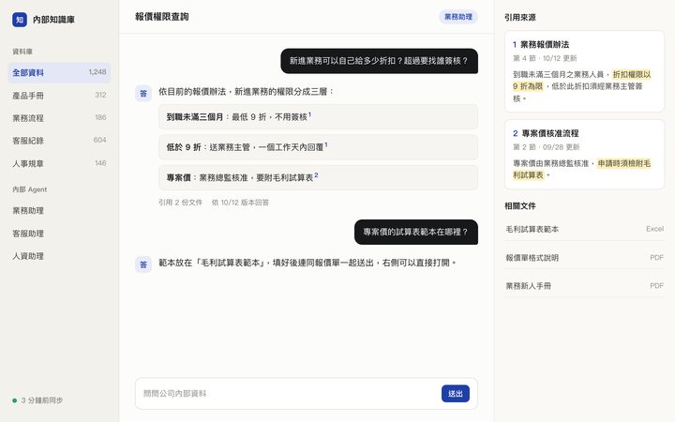Open the 毛利試算表範本 Excel file
Viewport: 675px width, 422px height.
[584, 229]
